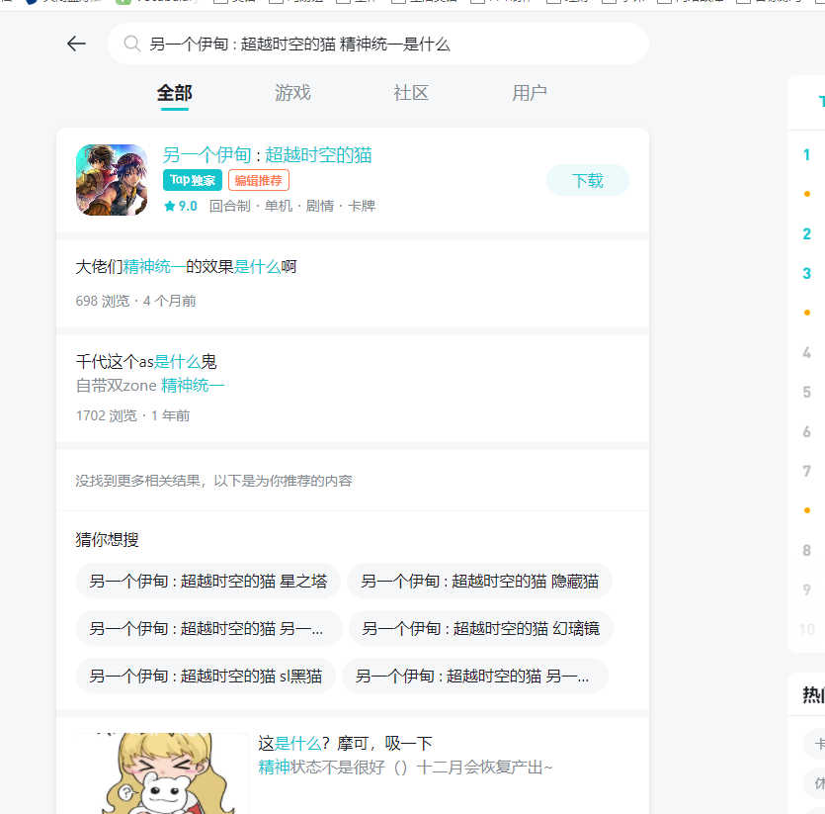The image size is (825, 814).
Task: Click the 下载 download button
Action: click(588, 180)
